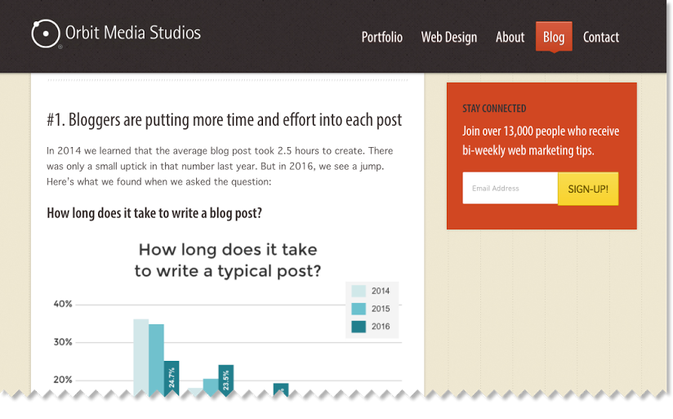Click the 2016 legend label
Viewport: 673px width, 419px height.
[x=381, y=326]
